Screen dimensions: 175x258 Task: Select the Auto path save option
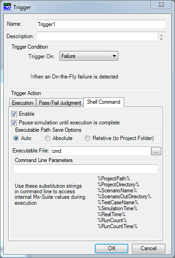click(16, 138)
